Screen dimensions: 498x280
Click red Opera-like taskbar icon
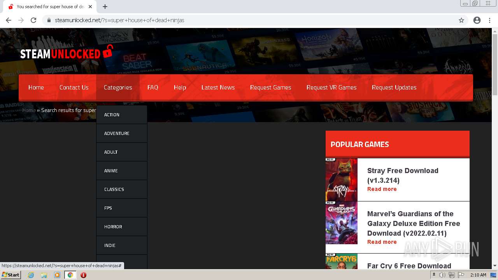coord(83,275)
